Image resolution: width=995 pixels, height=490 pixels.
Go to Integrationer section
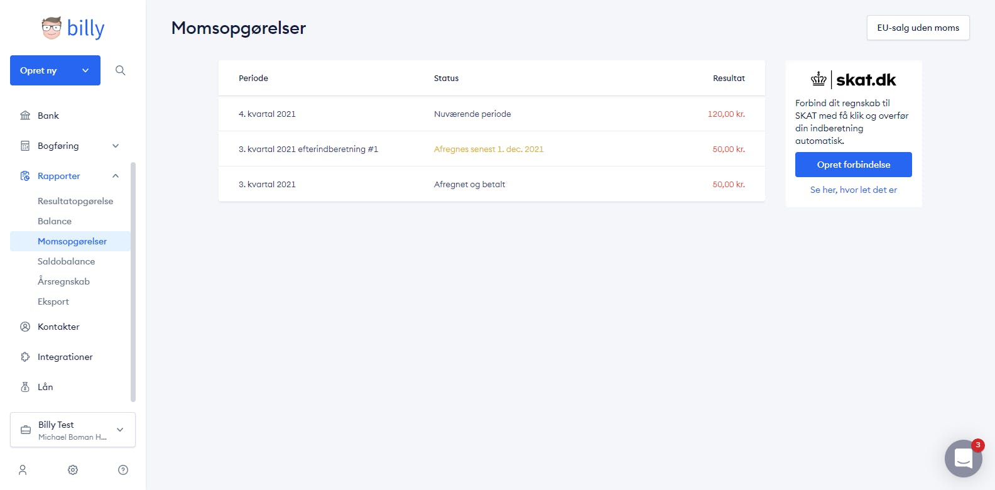(x=65, y=357)
